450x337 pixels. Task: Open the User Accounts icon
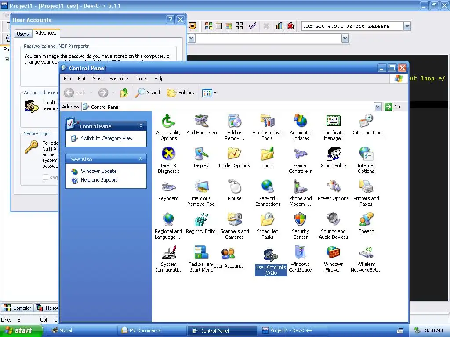point(229,258)
